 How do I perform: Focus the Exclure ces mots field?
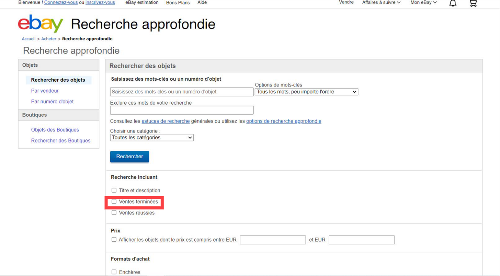[x=182, y=110]
